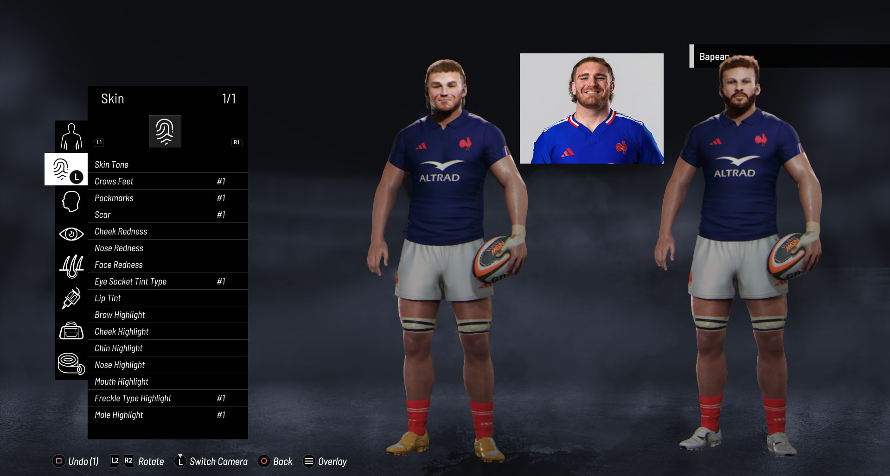Viewport: 890px width, 476px height.
Task: Open the Kit bag category icon
Action: (71, 331)
